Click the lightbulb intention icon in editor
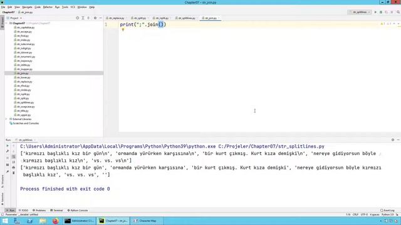 (123, 29)
